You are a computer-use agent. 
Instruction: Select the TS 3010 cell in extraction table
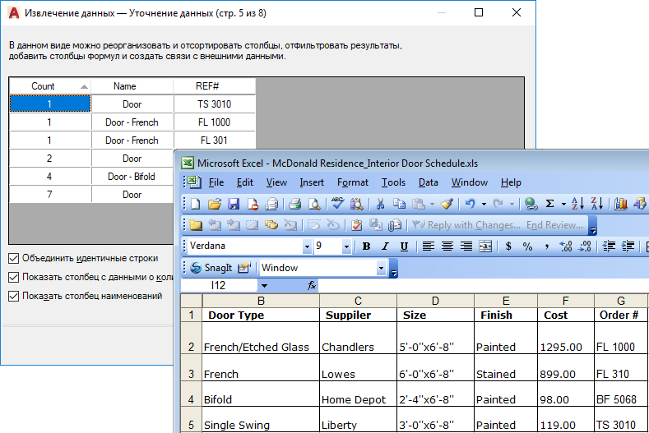(x=215, y=104)
